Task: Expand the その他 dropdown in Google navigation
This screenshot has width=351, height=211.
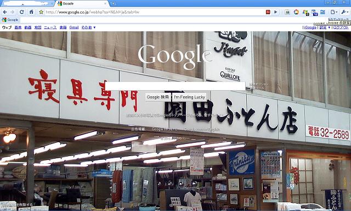Action: point(88,27)
